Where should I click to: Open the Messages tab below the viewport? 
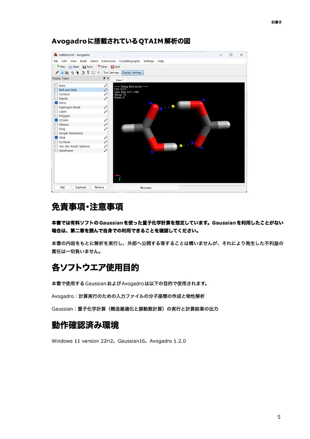point(146,188)
